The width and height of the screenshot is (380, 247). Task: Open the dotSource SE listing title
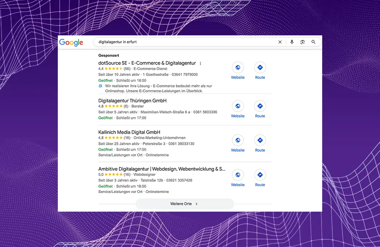147,63
